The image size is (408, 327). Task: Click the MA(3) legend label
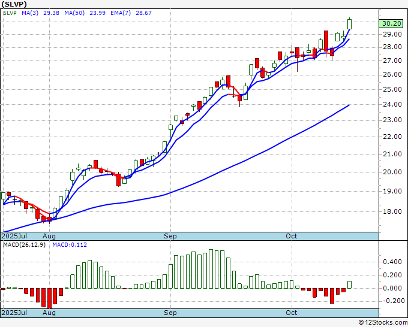pos(30,13)
